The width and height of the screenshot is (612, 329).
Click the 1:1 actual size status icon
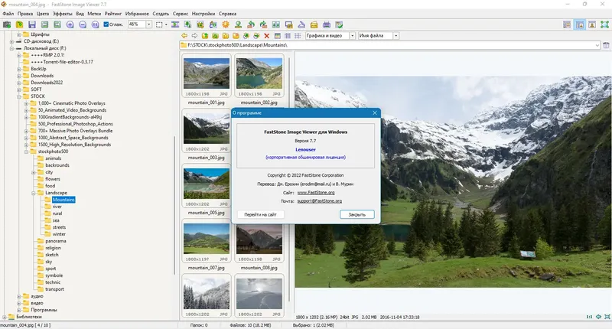pos(589,317)
